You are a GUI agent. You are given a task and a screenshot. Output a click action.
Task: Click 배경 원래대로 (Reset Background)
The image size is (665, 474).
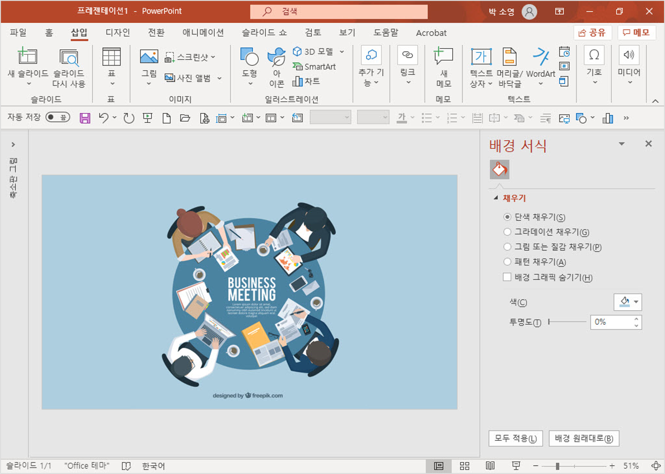pos(584,438)
